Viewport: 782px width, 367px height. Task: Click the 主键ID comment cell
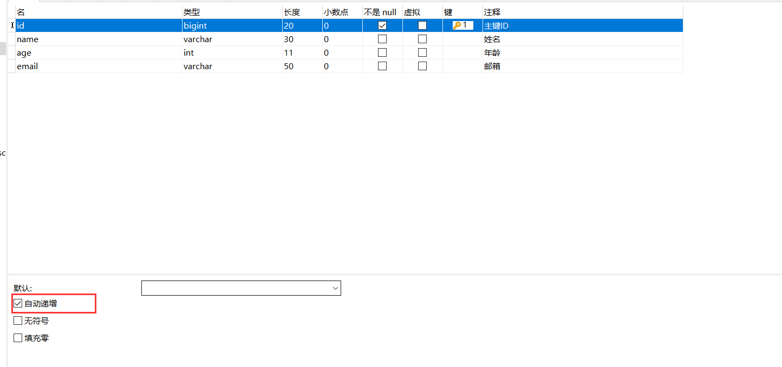[x=583, y=25]
